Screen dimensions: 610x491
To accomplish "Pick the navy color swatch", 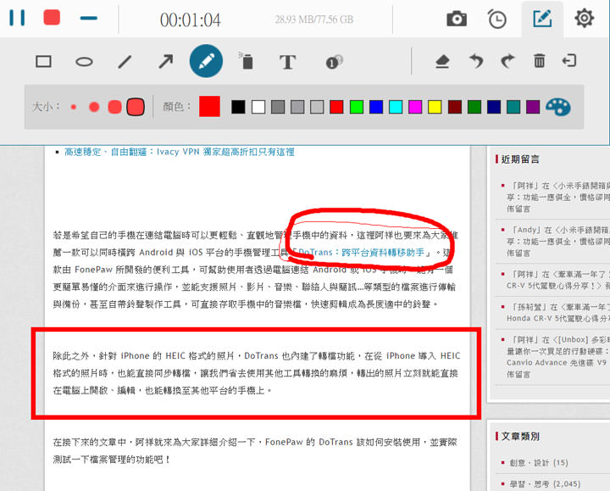I will [494, 107].
